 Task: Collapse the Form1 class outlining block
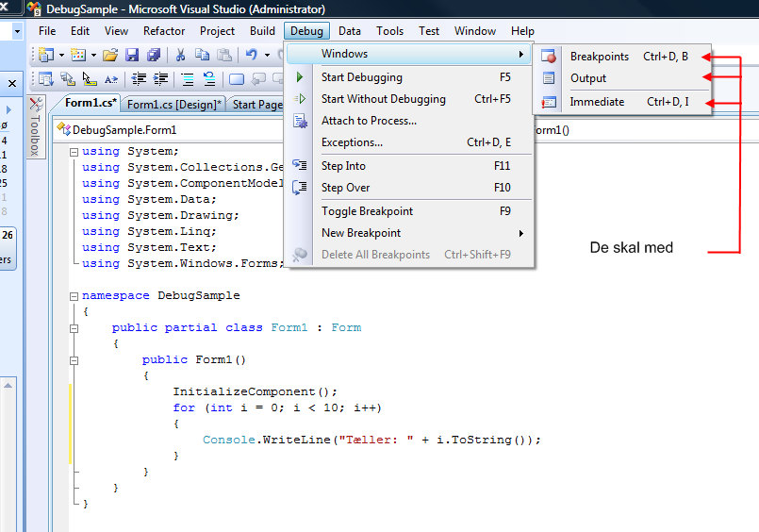tap(74, 328)
